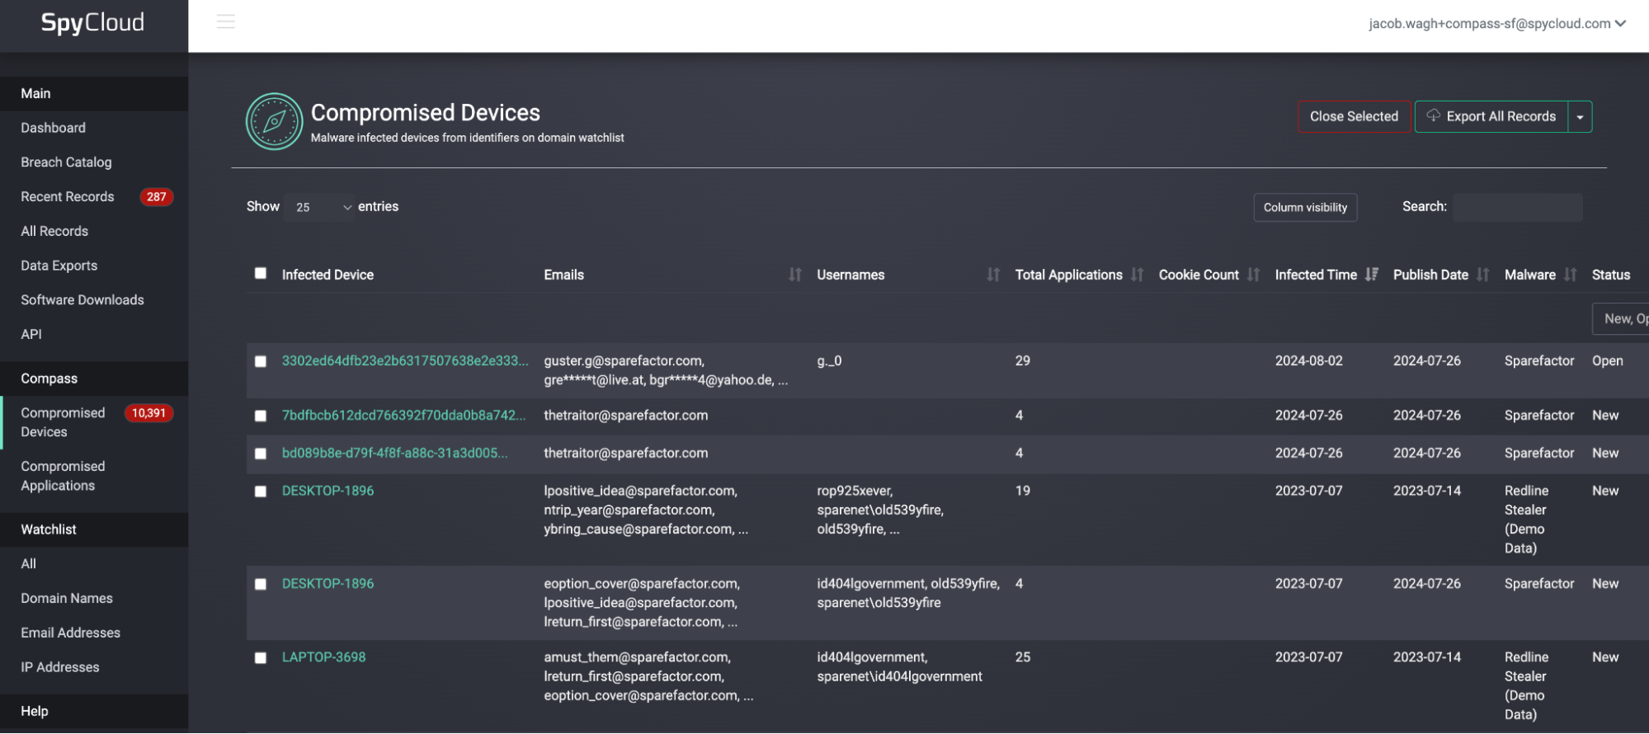Screen dimensions: 1649x734
Task: Open device link 3302ed64dfb23e2b6317507638e2e333...
Action: (x=405, y=361)
